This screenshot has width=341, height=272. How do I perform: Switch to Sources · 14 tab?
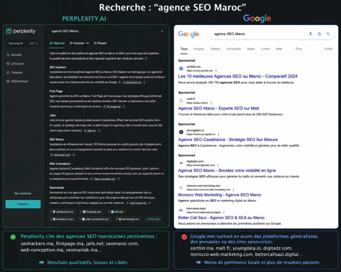tap(79, 43)
